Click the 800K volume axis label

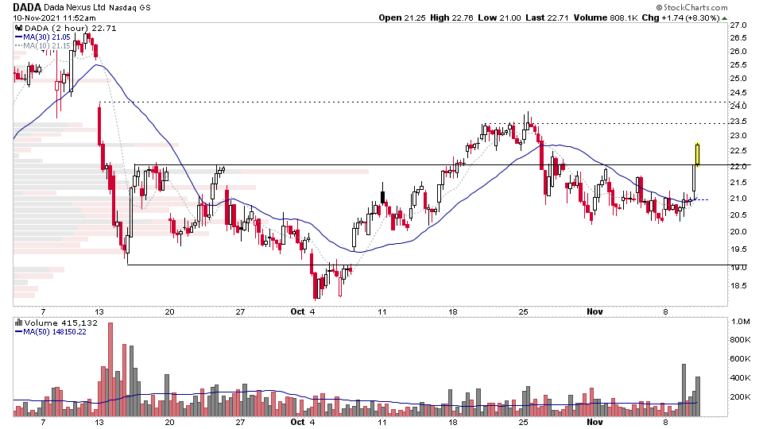pyautogui.click(x=740, y=339)
